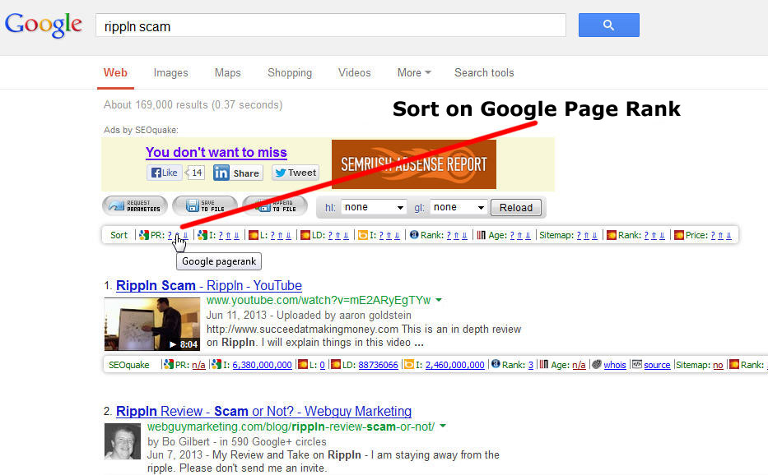This screenshot has width=768, height=475.
Task: Click the Facebook Like button
Action: 165,173
